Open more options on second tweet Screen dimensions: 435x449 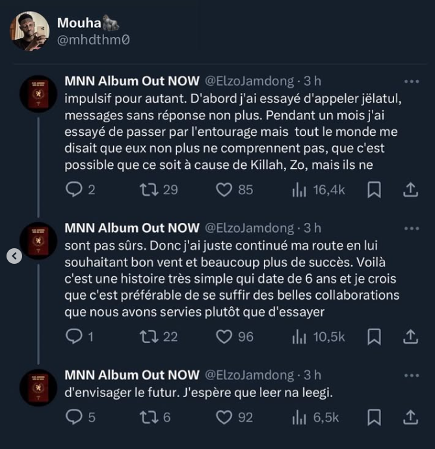tap(412, 229)
